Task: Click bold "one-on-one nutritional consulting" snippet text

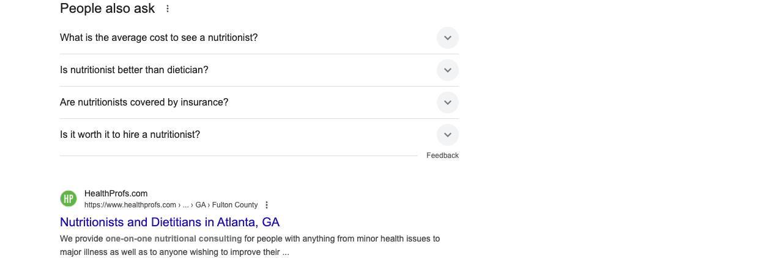Action: pos(174,238)
